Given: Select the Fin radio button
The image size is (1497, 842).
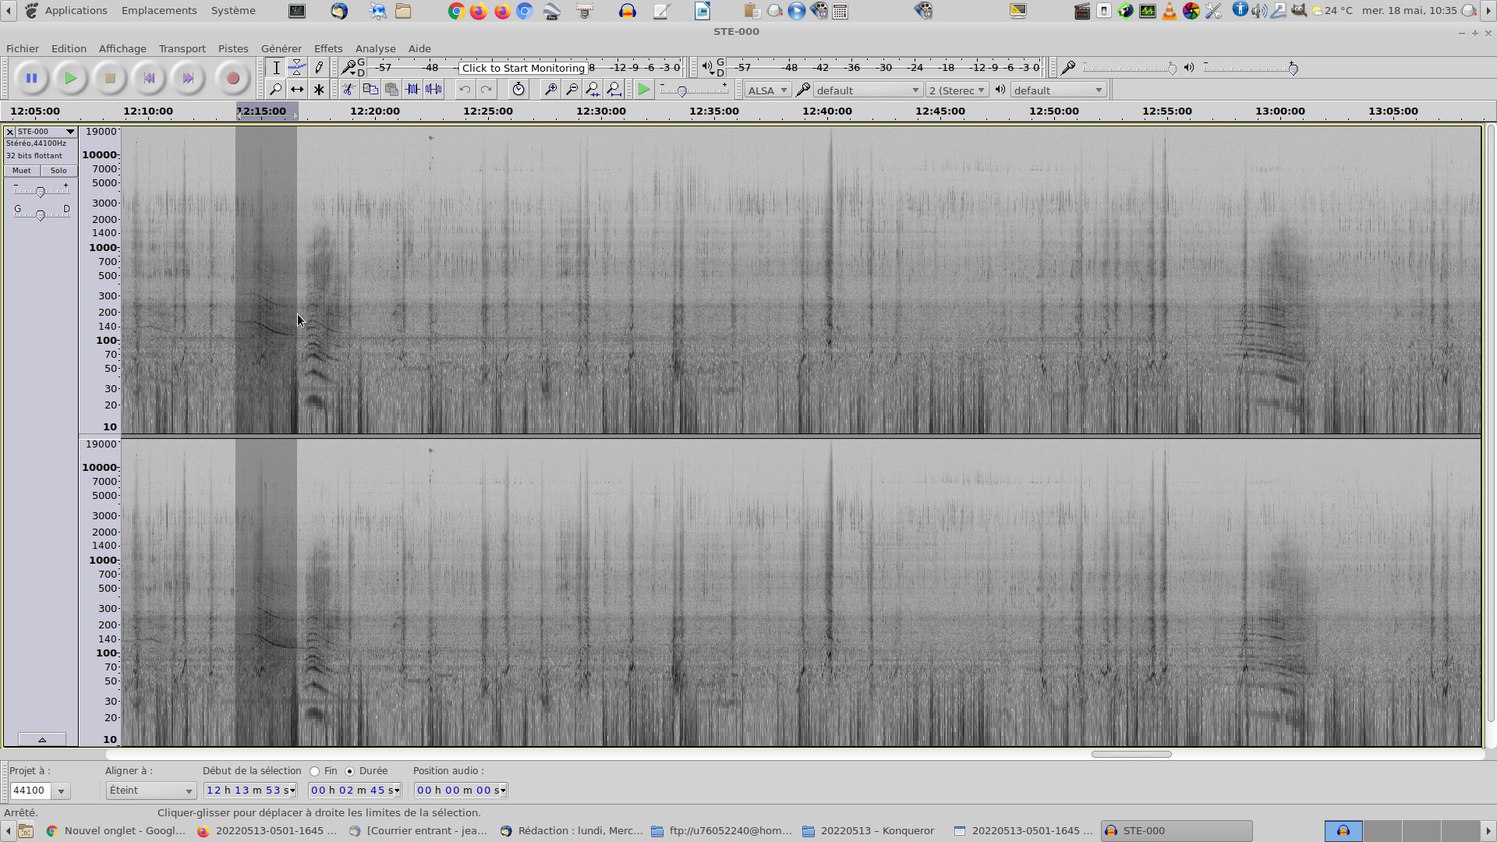Looking at the screenshot, I should point(315,771).
